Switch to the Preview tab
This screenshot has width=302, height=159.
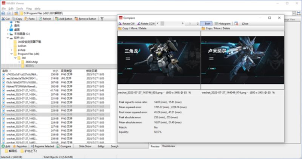(155, 146)
